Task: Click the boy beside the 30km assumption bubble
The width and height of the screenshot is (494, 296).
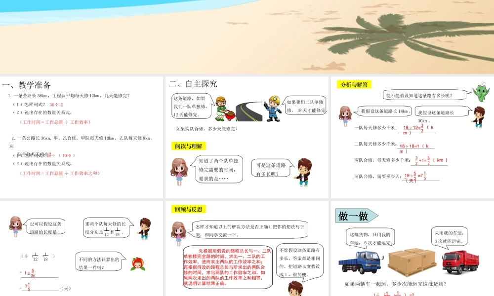Action: point(479,117)
